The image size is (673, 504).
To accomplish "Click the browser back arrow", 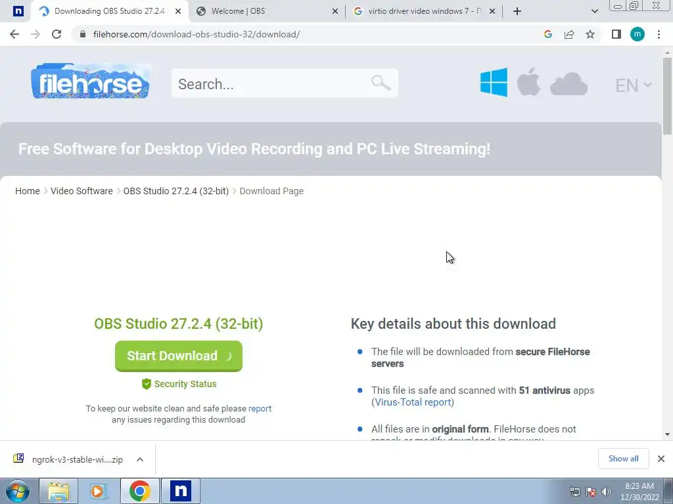I will coord(14,34).
